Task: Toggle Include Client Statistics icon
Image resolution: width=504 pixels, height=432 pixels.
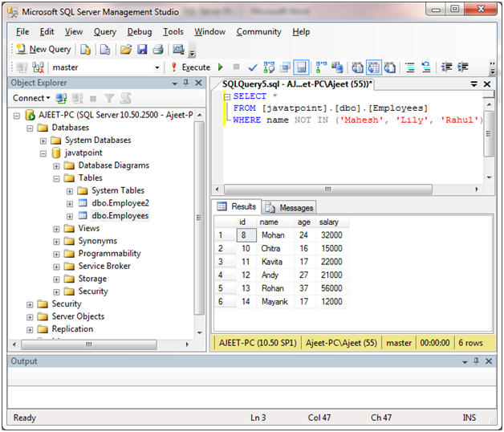Action: coord(337,67)
